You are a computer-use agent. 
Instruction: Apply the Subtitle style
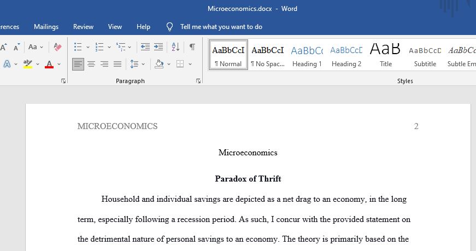(425, 55)
